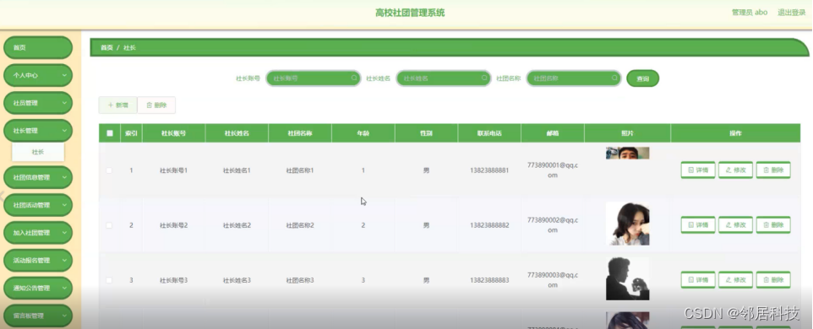Click 修改 for row 社长账号1
This screenshot has height=329, width=813.
[736, 170]
